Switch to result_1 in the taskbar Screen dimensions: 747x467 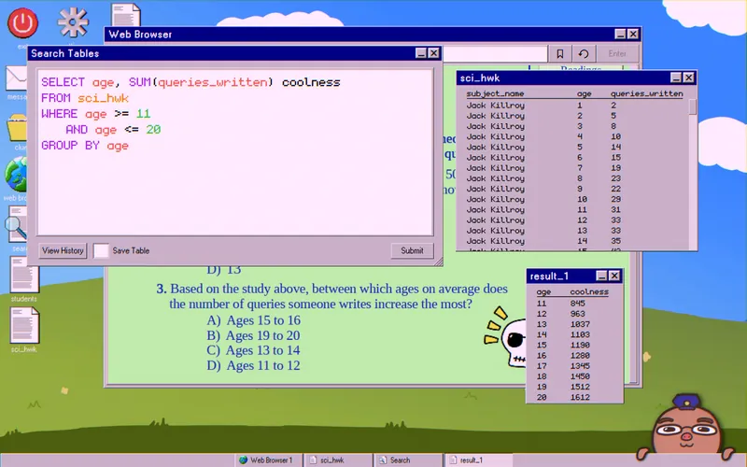pyautogui.click(x=478, y=460)
